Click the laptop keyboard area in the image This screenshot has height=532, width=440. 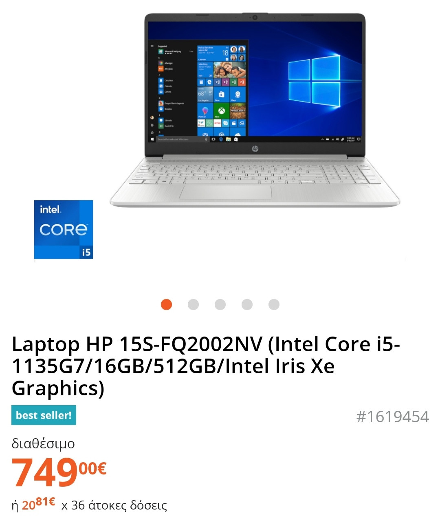click(x=255, y=171)
